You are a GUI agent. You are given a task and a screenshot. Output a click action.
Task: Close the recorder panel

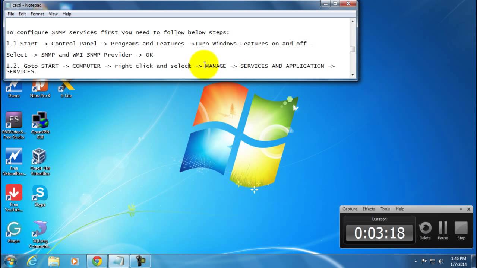point(469,209)
